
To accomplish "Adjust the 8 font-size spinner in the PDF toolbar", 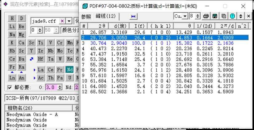I will click(197, 16).
